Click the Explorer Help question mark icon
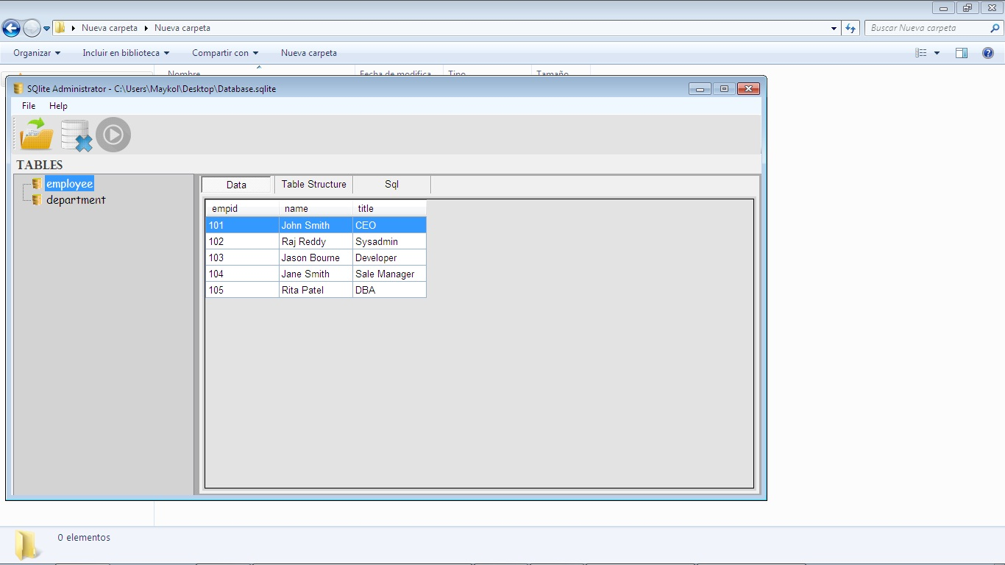Image resolution: width=1005 pixels, height=565 pixels. pos(988,53)
